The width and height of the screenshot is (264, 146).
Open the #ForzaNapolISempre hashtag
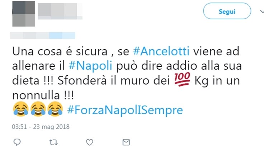click(125, 110)
